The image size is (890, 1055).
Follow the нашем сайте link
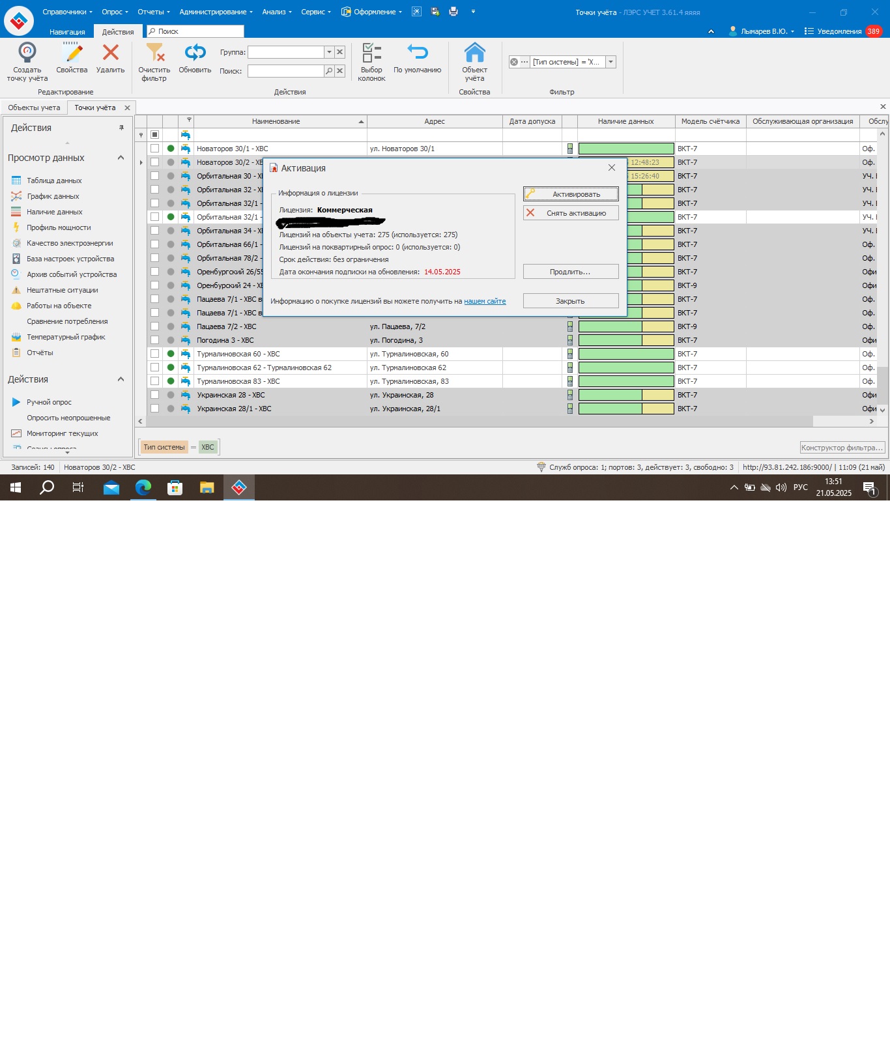point(485,301)
